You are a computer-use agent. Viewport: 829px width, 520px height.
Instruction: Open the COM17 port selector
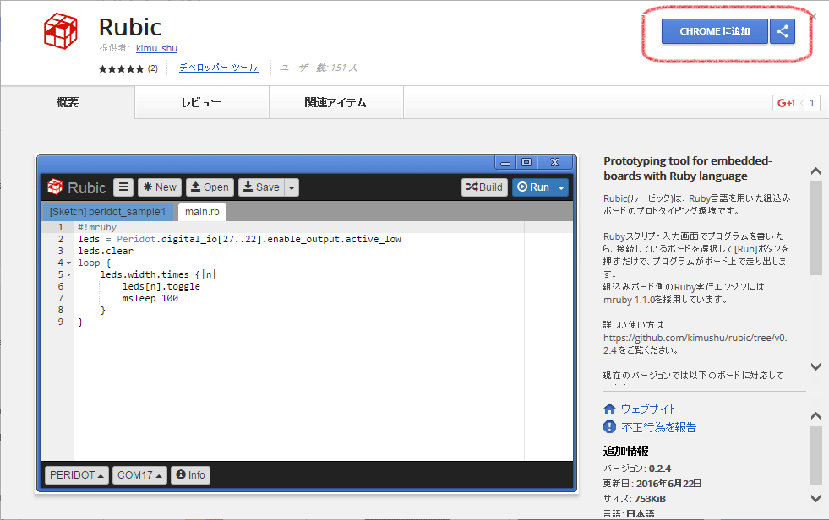click(139, 474)
